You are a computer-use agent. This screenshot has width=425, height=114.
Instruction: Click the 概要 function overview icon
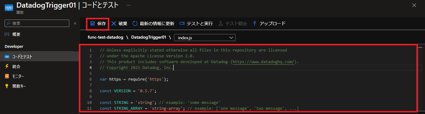click(x=7, y=35)
